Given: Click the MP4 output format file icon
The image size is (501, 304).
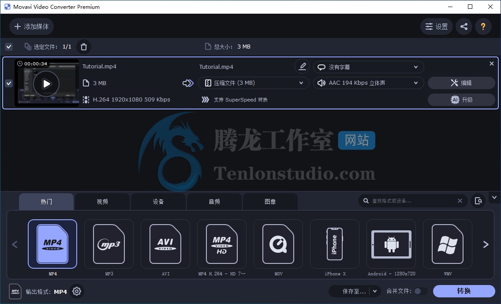Looking at the screenshot, I should [15, 291].
